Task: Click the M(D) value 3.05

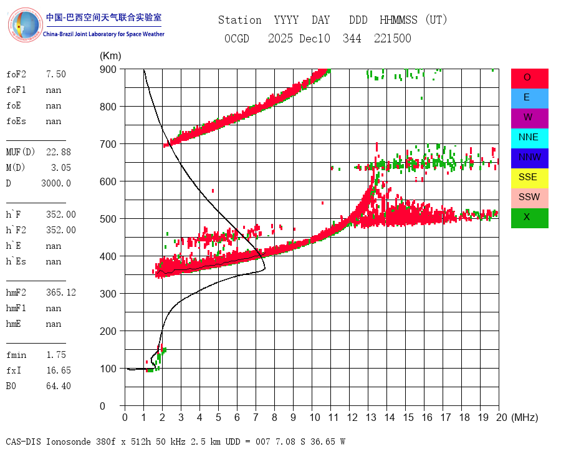Action: pos(61,168)
